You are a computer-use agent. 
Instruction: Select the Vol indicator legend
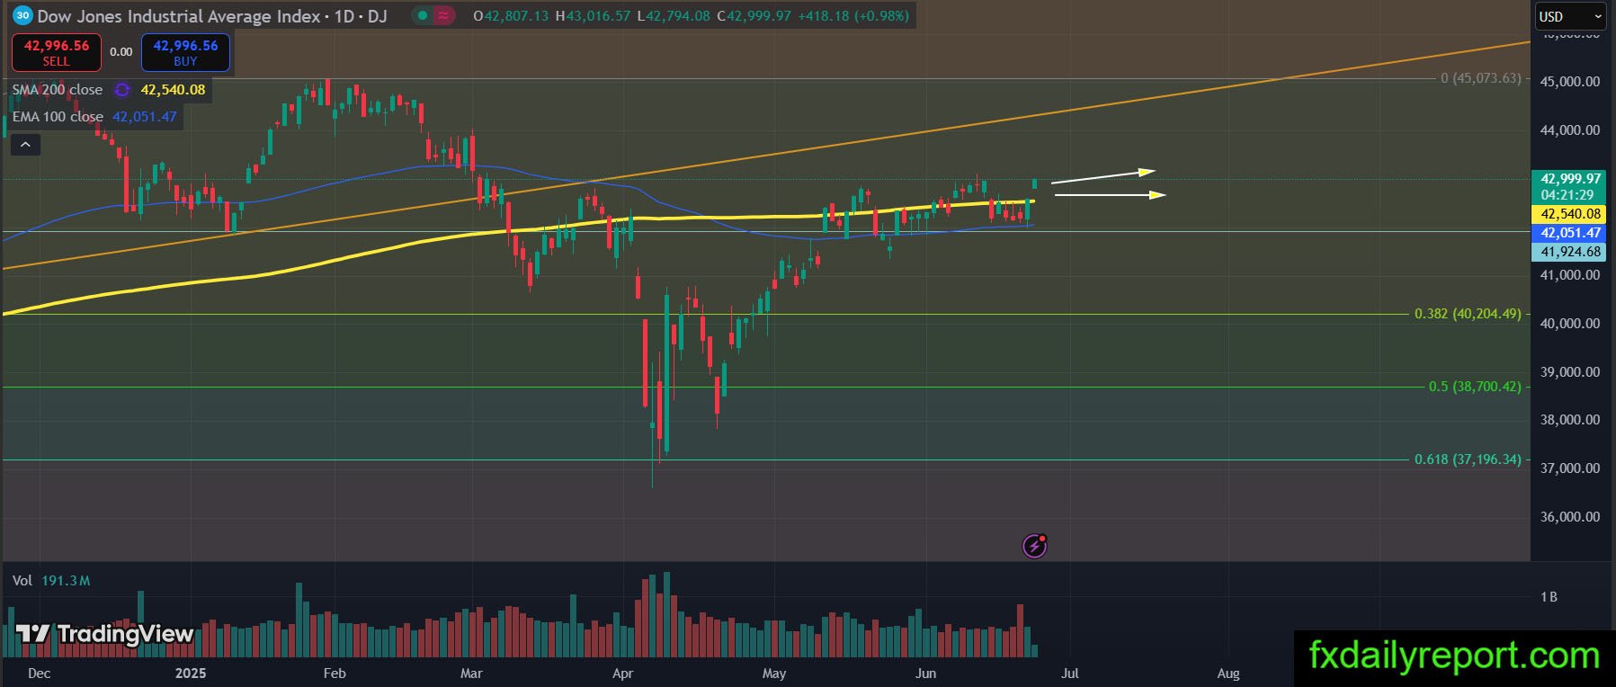(22, 581)
